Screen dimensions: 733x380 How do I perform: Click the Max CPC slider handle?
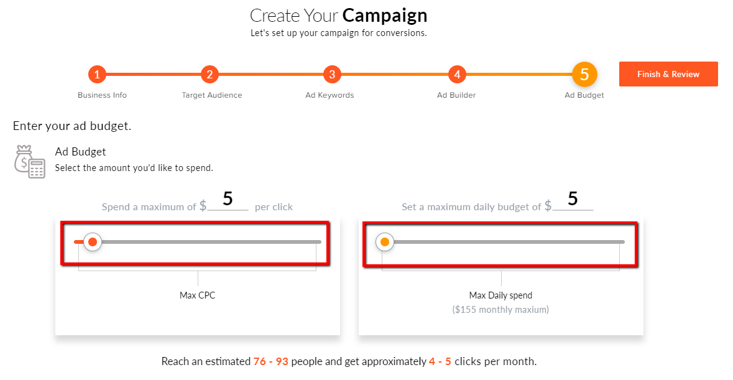pos(93,242)
